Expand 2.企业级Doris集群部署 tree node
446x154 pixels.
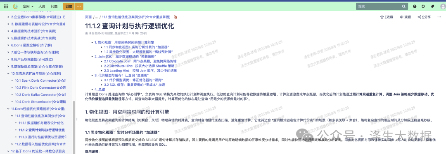tap(8, 17)
